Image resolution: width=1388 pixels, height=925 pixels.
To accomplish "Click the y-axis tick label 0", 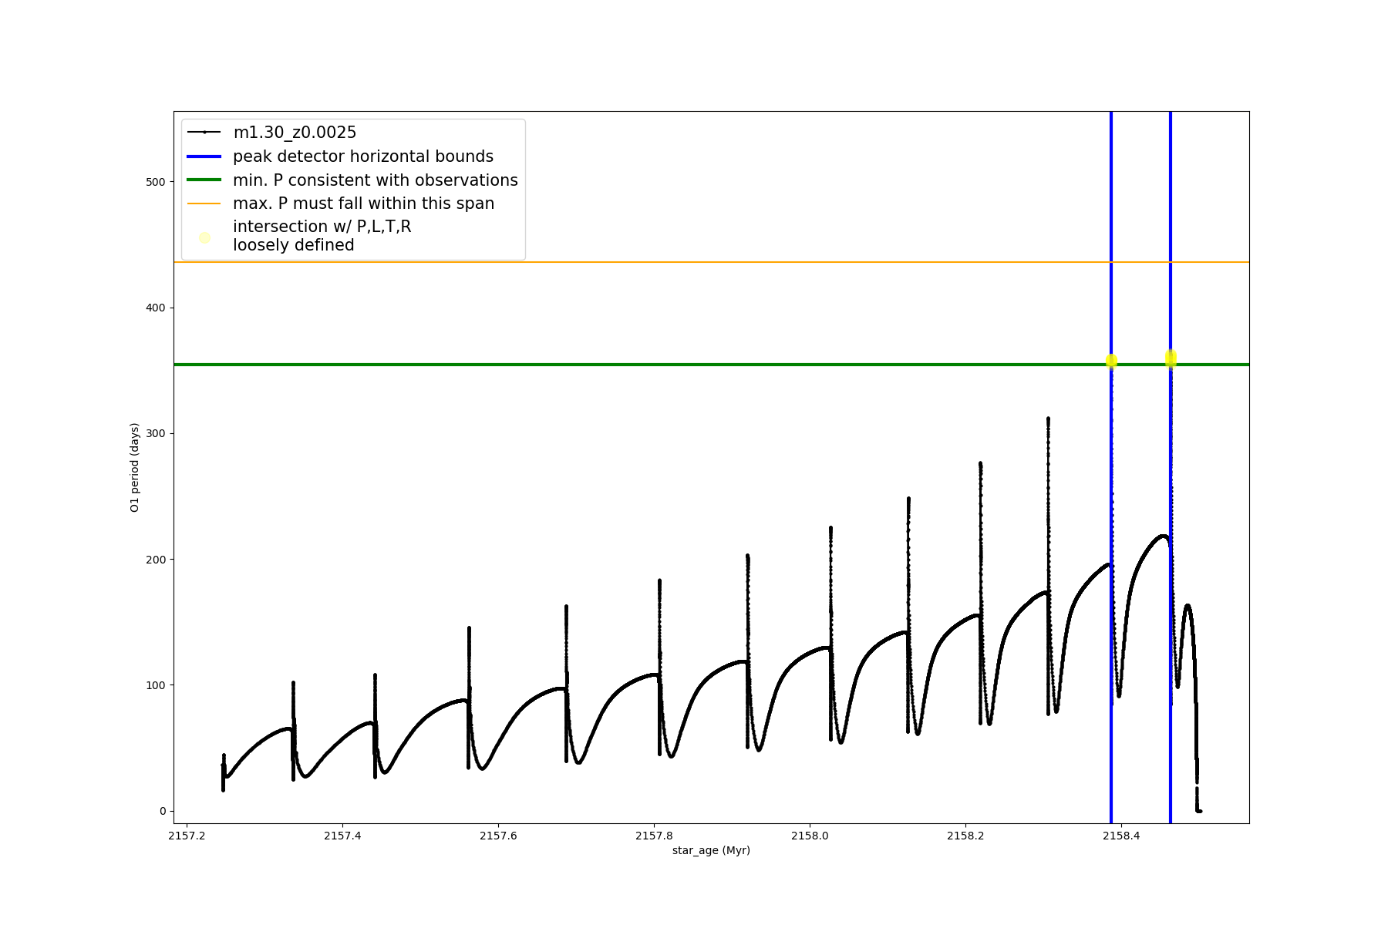I will click(x=162, y=811).
